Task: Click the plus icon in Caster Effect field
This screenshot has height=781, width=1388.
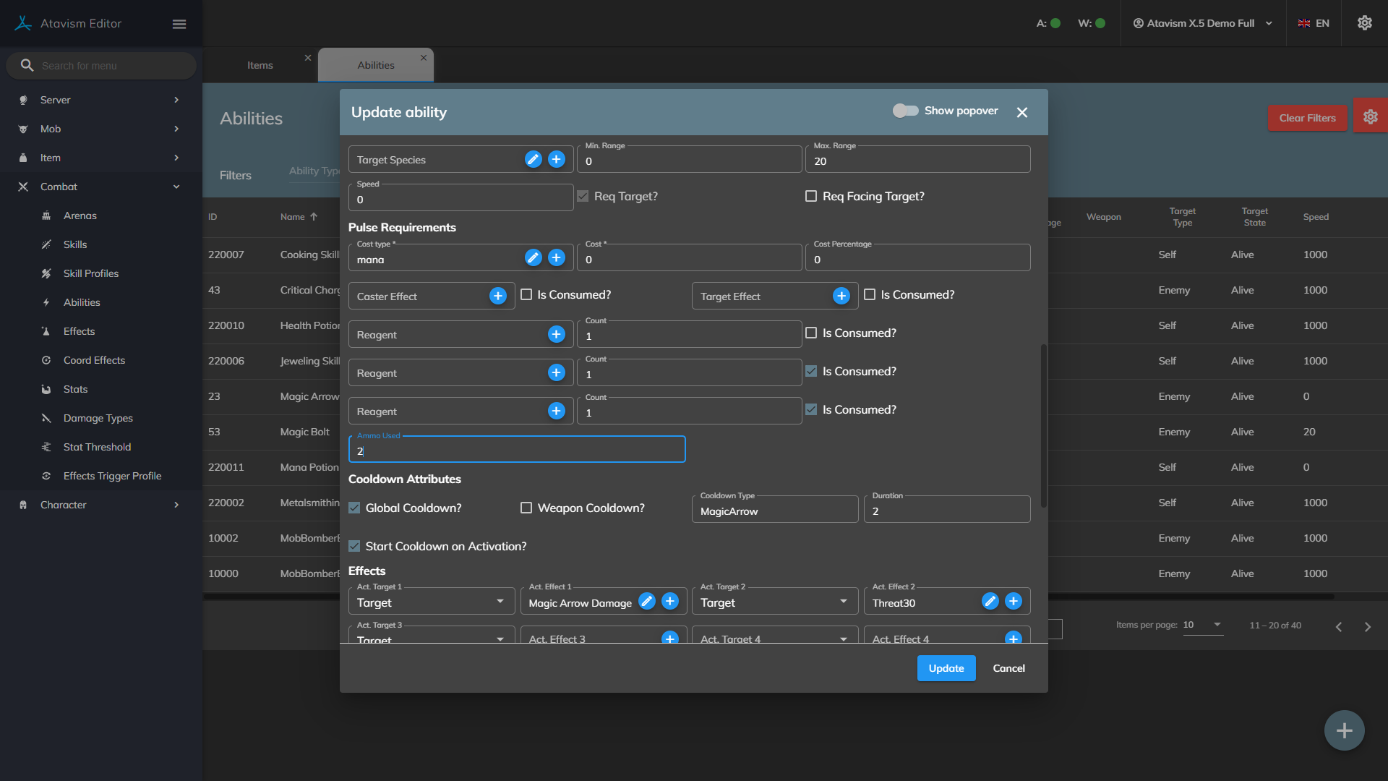Action: pos(497,296)
